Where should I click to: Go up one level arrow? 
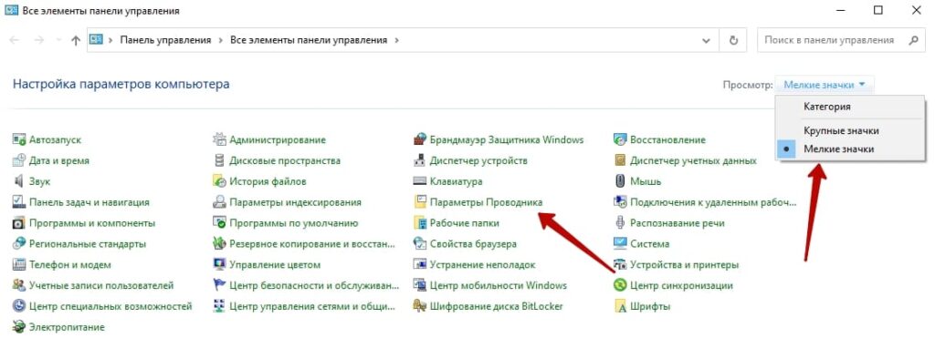75,40
